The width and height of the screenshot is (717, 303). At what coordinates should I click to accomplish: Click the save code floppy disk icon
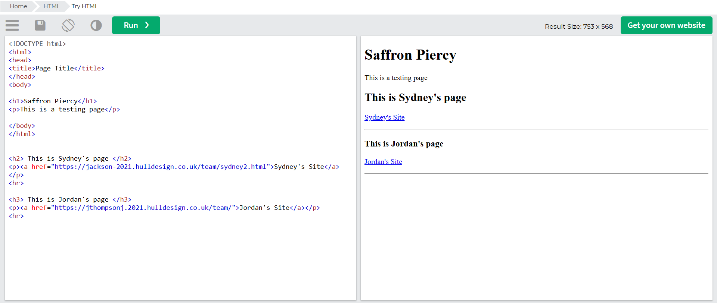(x=40, y=25)
